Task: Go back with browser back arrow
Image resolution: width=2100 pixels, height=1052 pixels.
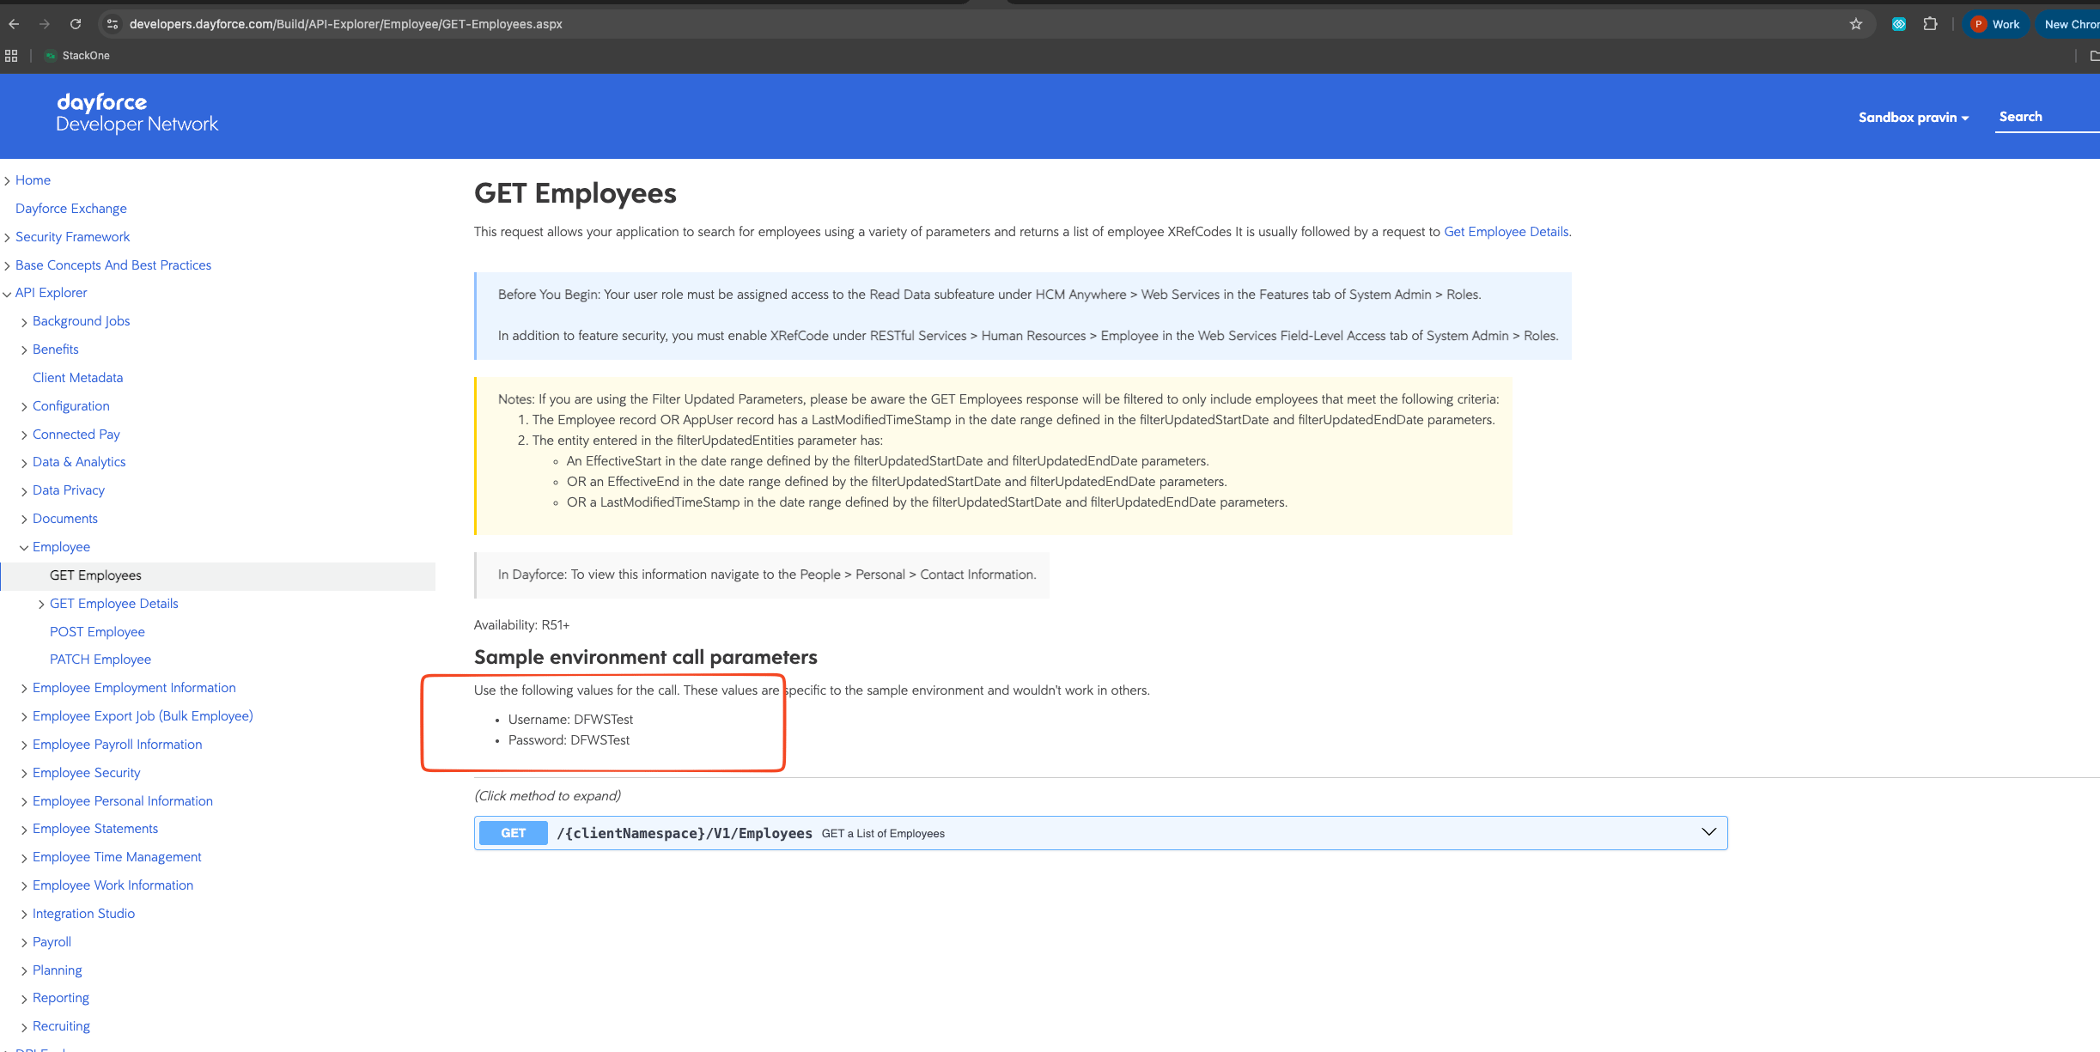Action: tap(14, 24)
